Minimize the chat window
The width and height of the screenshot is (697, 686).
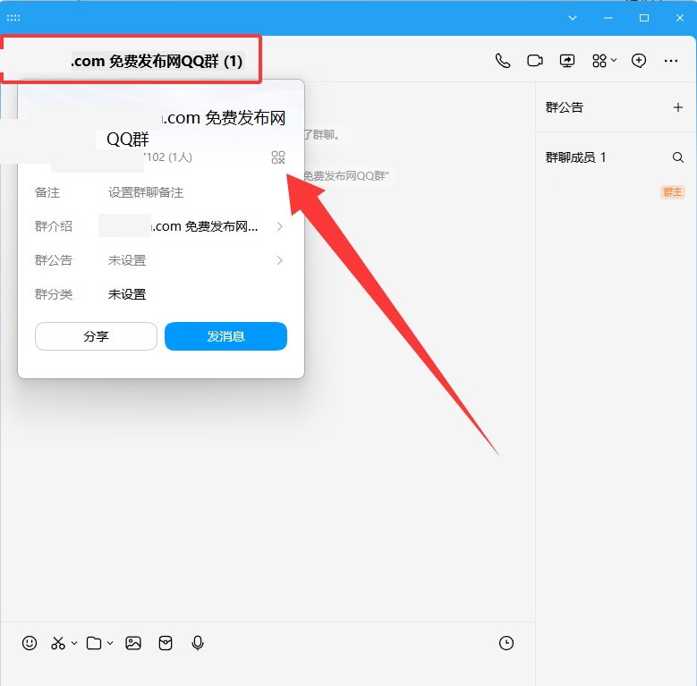[608, 18]
